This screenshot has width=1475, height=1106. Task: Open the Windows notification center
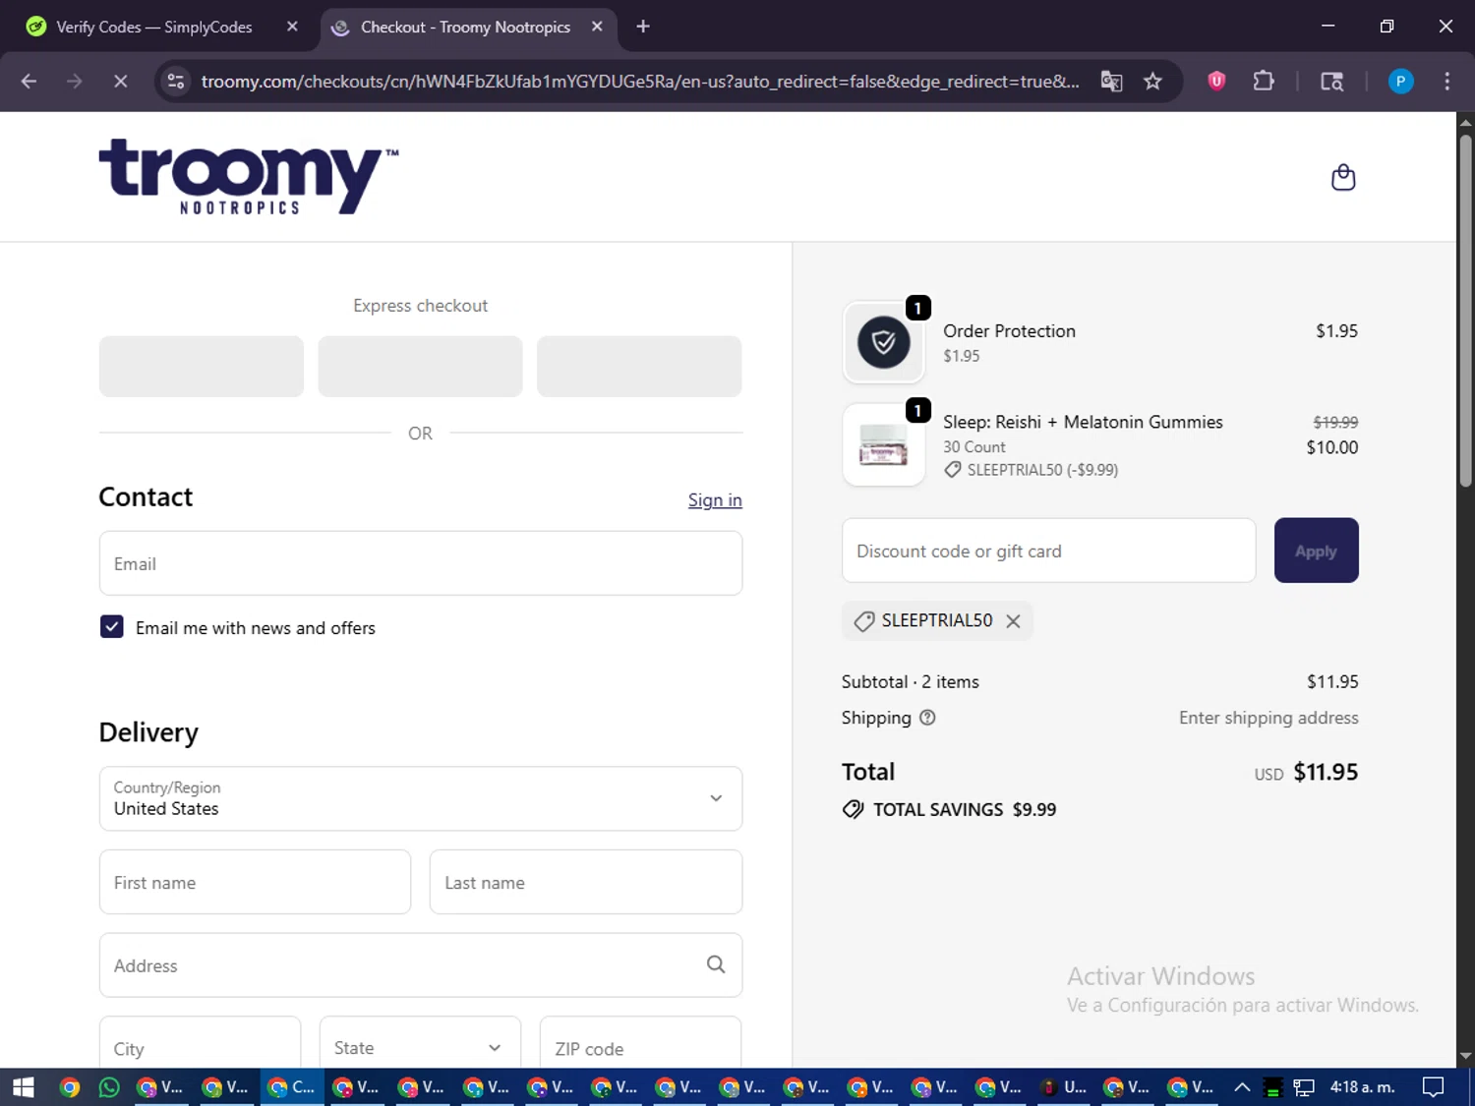tap(1434, 1087)
